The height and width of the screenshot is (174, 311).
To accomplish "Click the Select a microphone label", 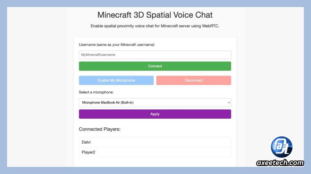I will [96, 92].
